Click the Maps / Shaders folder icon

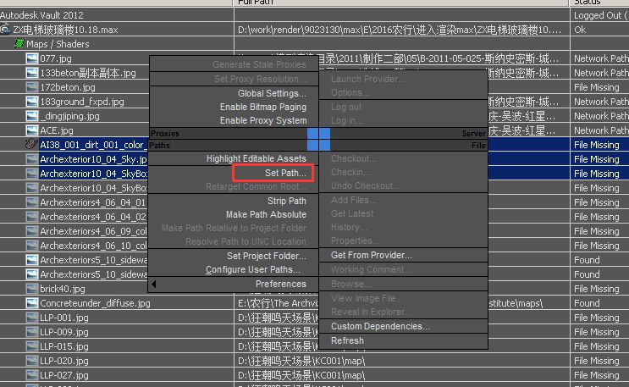(x=19, y=44)
